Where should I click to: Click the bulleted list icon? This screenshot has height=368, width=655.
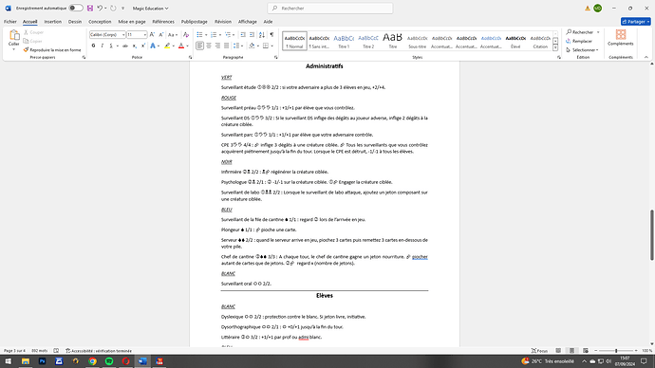coord(199,35)
